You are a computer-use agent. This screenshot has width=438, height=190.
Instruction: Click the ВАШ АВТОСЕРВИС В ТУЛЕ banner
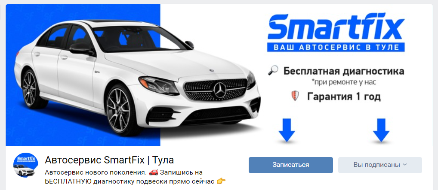tap(336, 47)
